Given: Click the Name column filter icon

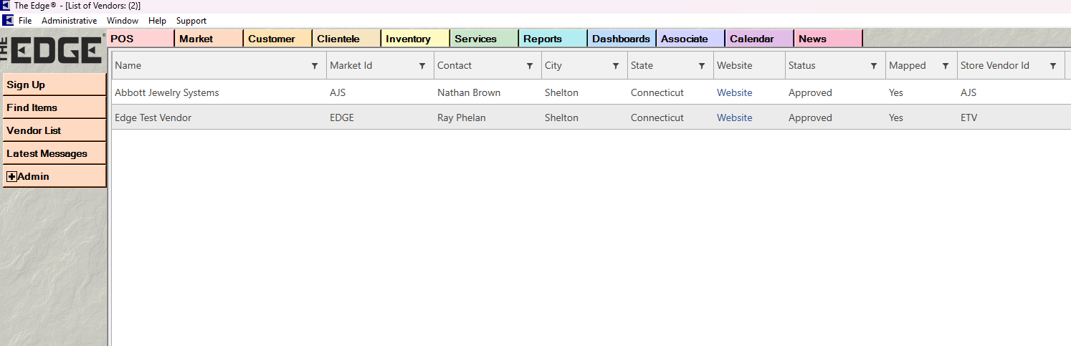Looking at the screenshot, I should [315, 66].
